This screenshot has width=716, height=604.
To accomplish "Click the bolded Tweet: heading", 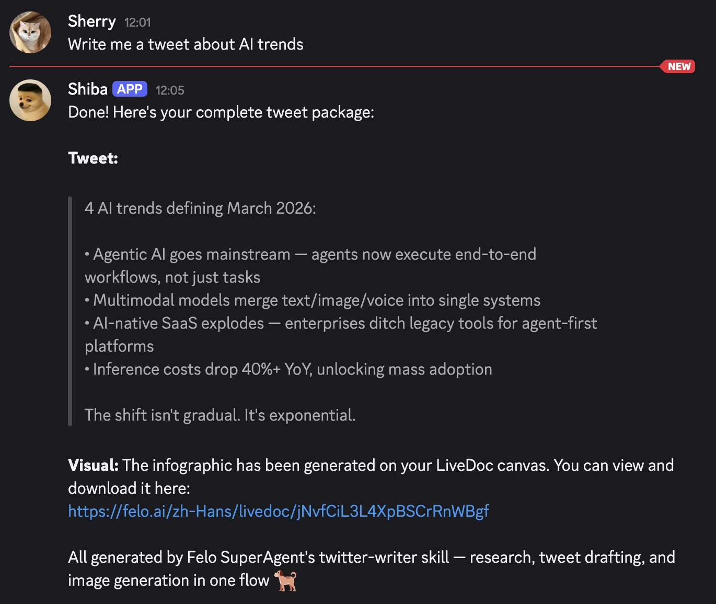I will pyautogui.click(x=93, y=158).
